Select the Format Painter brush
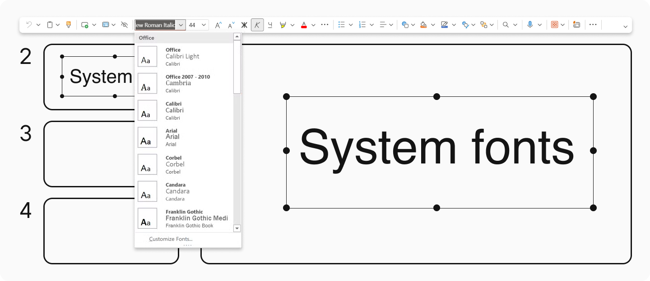 pos(69,25)
